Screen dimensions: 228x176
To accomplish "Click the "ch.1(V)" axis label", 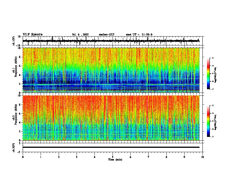I will click(x=14, y=41).
